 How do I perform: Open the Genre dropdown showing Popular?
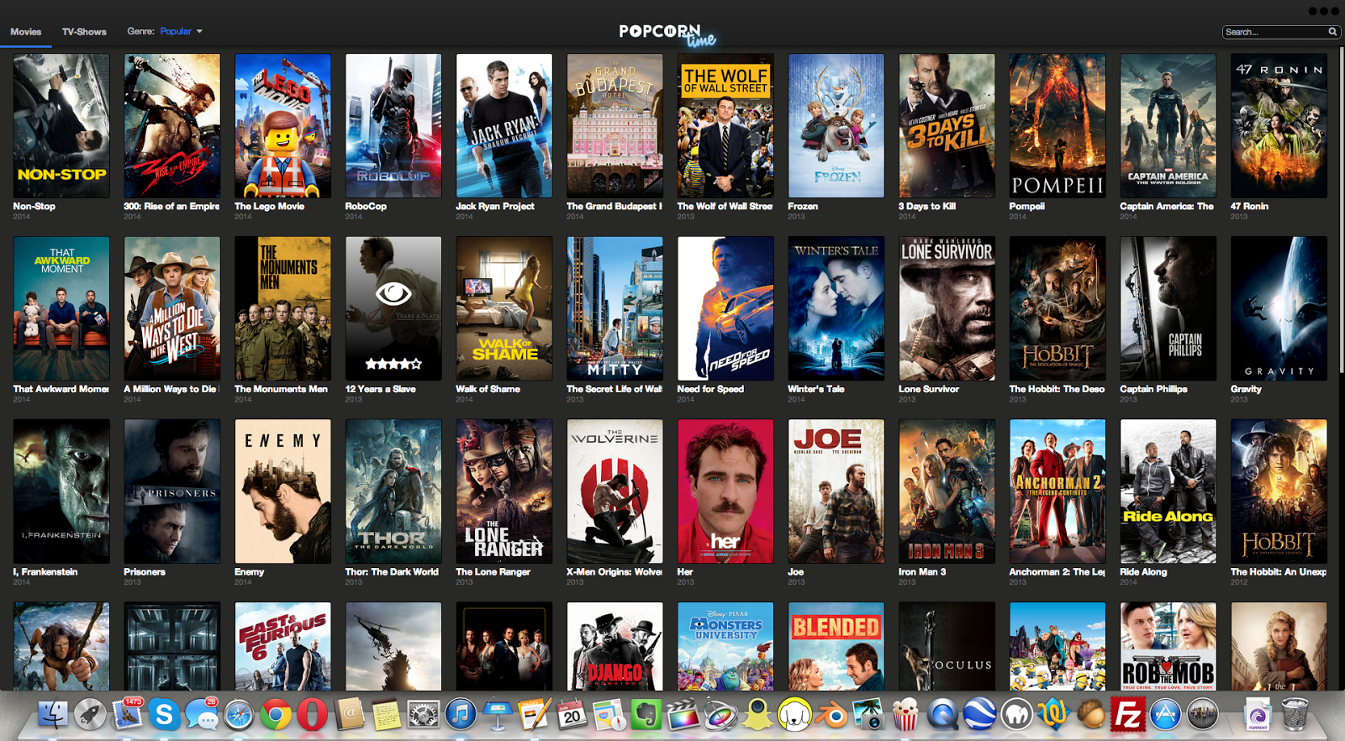[x=181, y=31]
